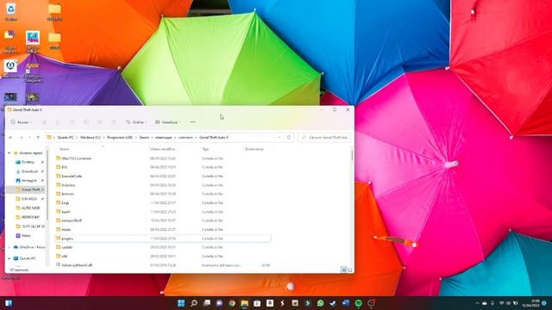Switch to details view layout toggle
Viewport: 552px width, 310px height.
[344, 270]
